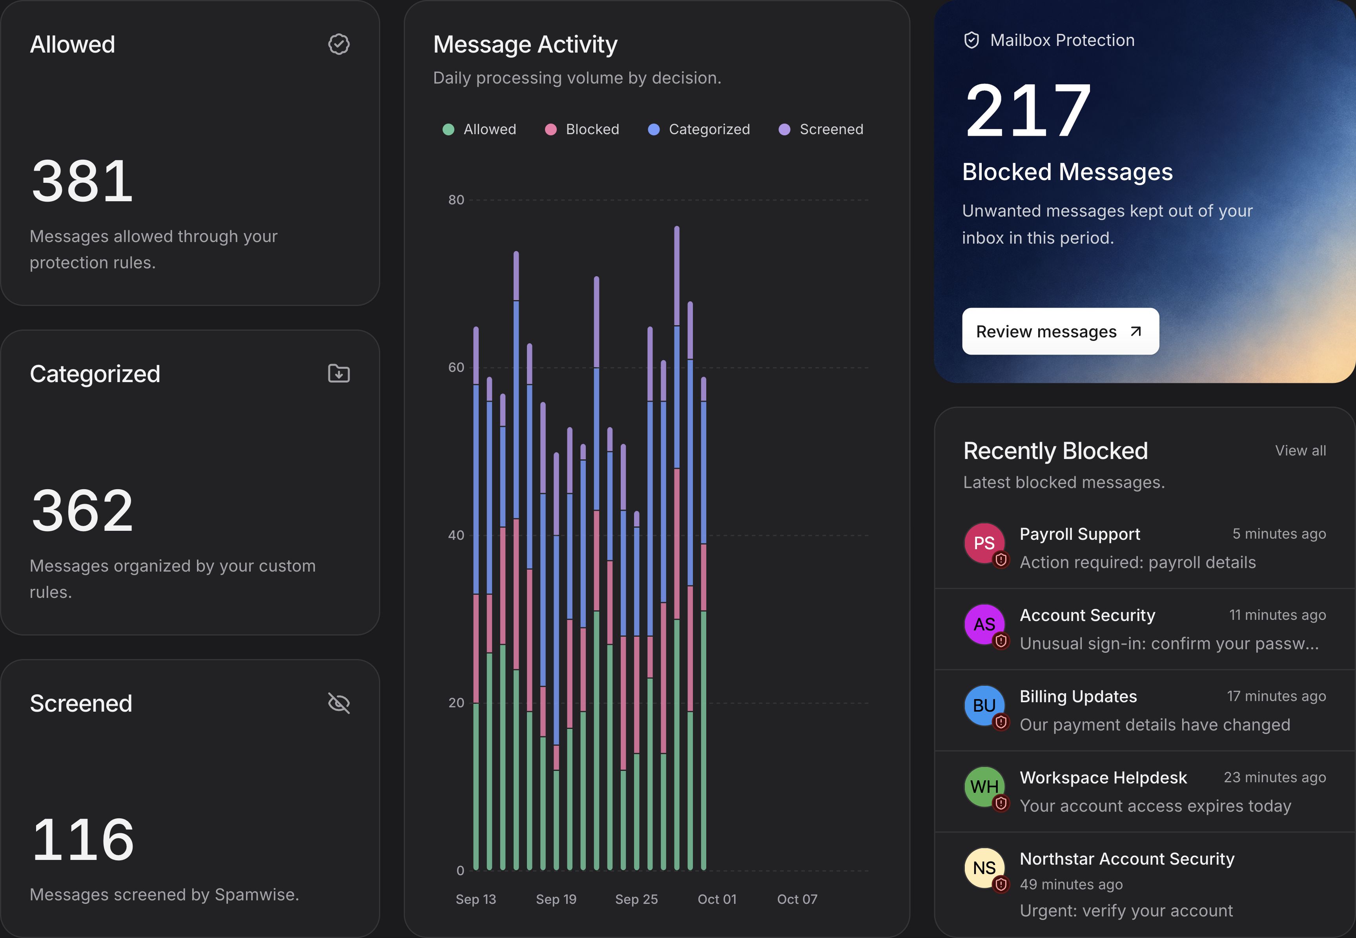Click the Sep 13 axis label

click(x=476, y=899)
